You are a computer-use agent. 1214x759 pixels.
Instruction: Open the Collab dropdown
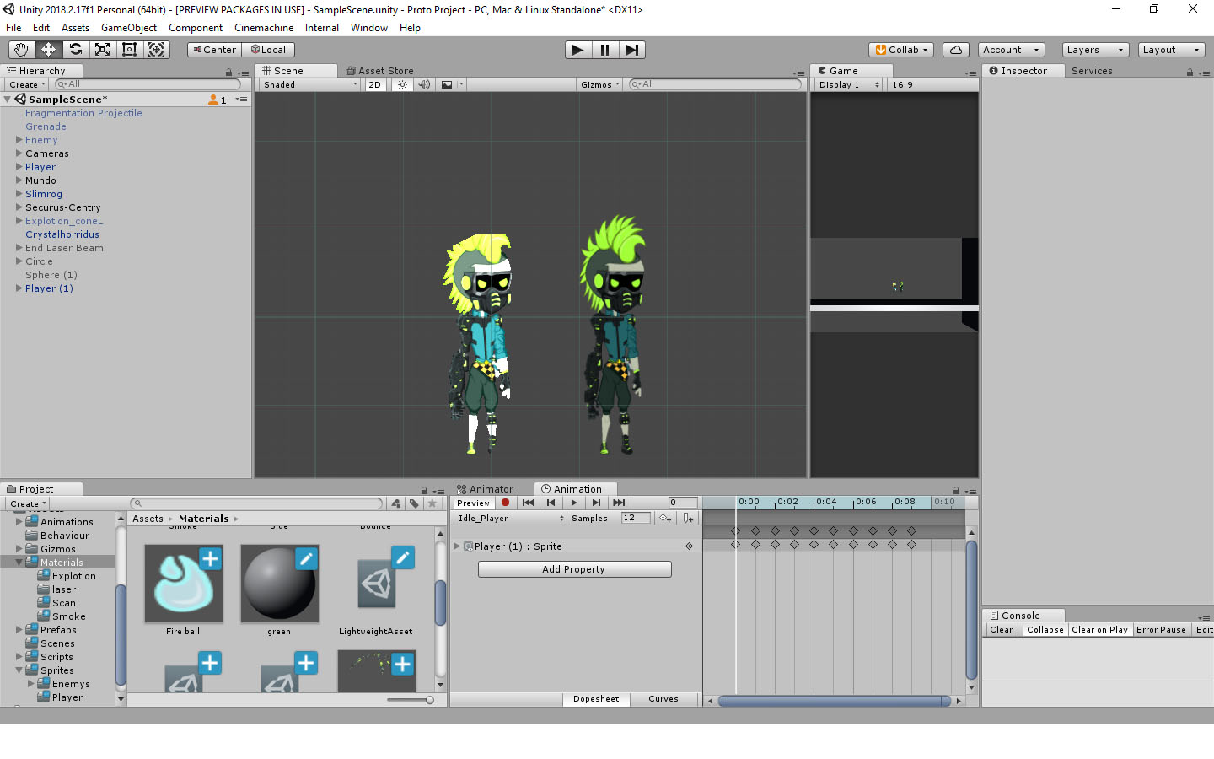coord(901,50)
